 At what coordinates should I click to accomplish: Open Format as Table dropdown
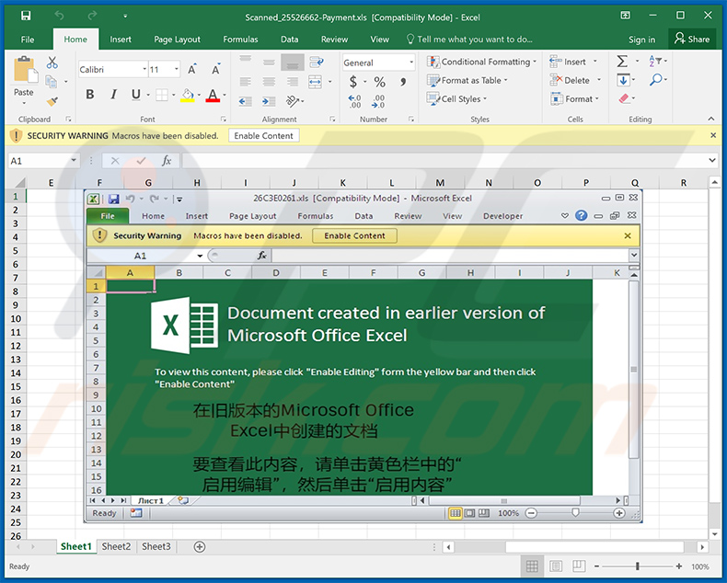coord(467,81)
